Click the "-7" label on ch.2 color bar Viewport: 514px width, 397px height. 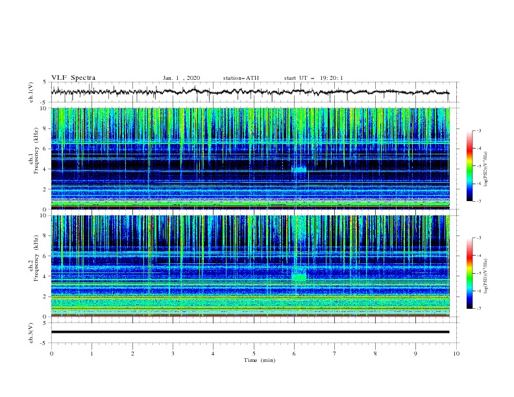478,309
